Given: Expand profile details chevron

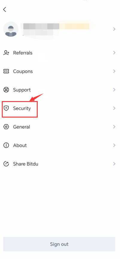Looking at the screenshot, I should click(x=114, y=29).
